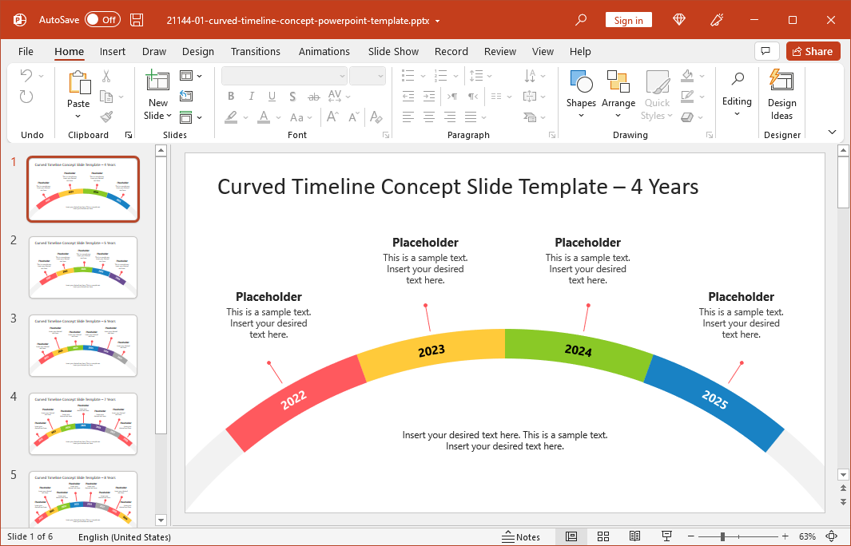Viewport: 851px width, 546px height.
Task: Switch to the Transitions tab
Action: point(256,51)
